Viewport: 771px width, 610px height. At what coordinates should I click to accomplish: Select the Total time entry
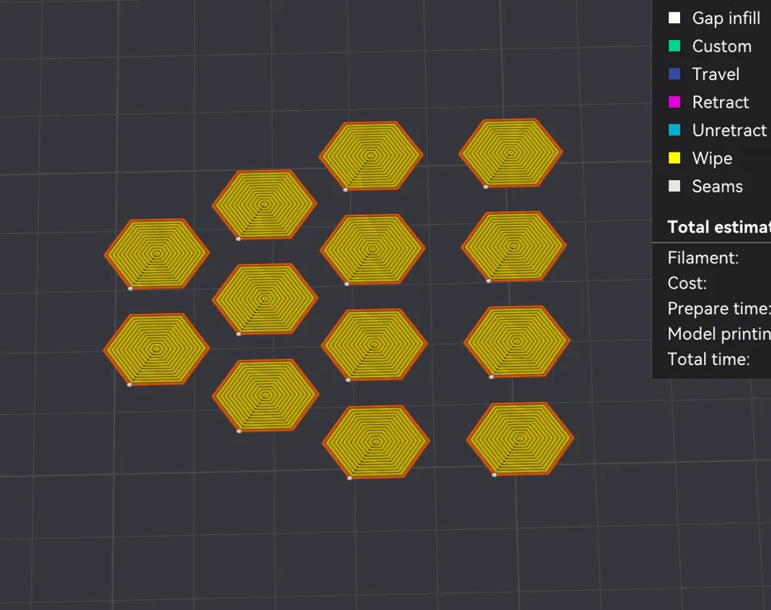pos(708,359)
